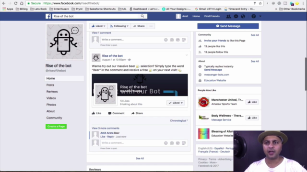The image size is (307, 172).
Task: Share the page via top Share button
Action: point(139,26)
